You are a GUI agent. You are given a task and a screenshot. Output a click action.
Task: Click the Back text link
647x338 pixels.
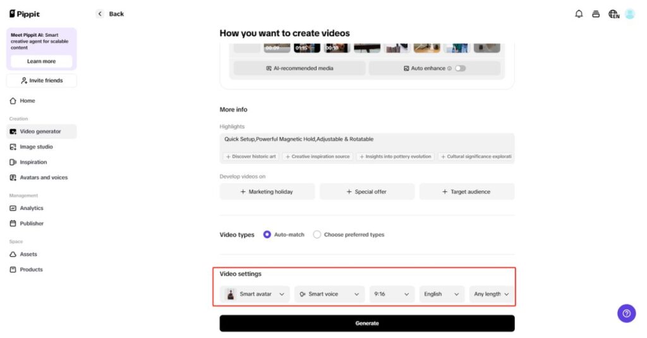(116, 14)
